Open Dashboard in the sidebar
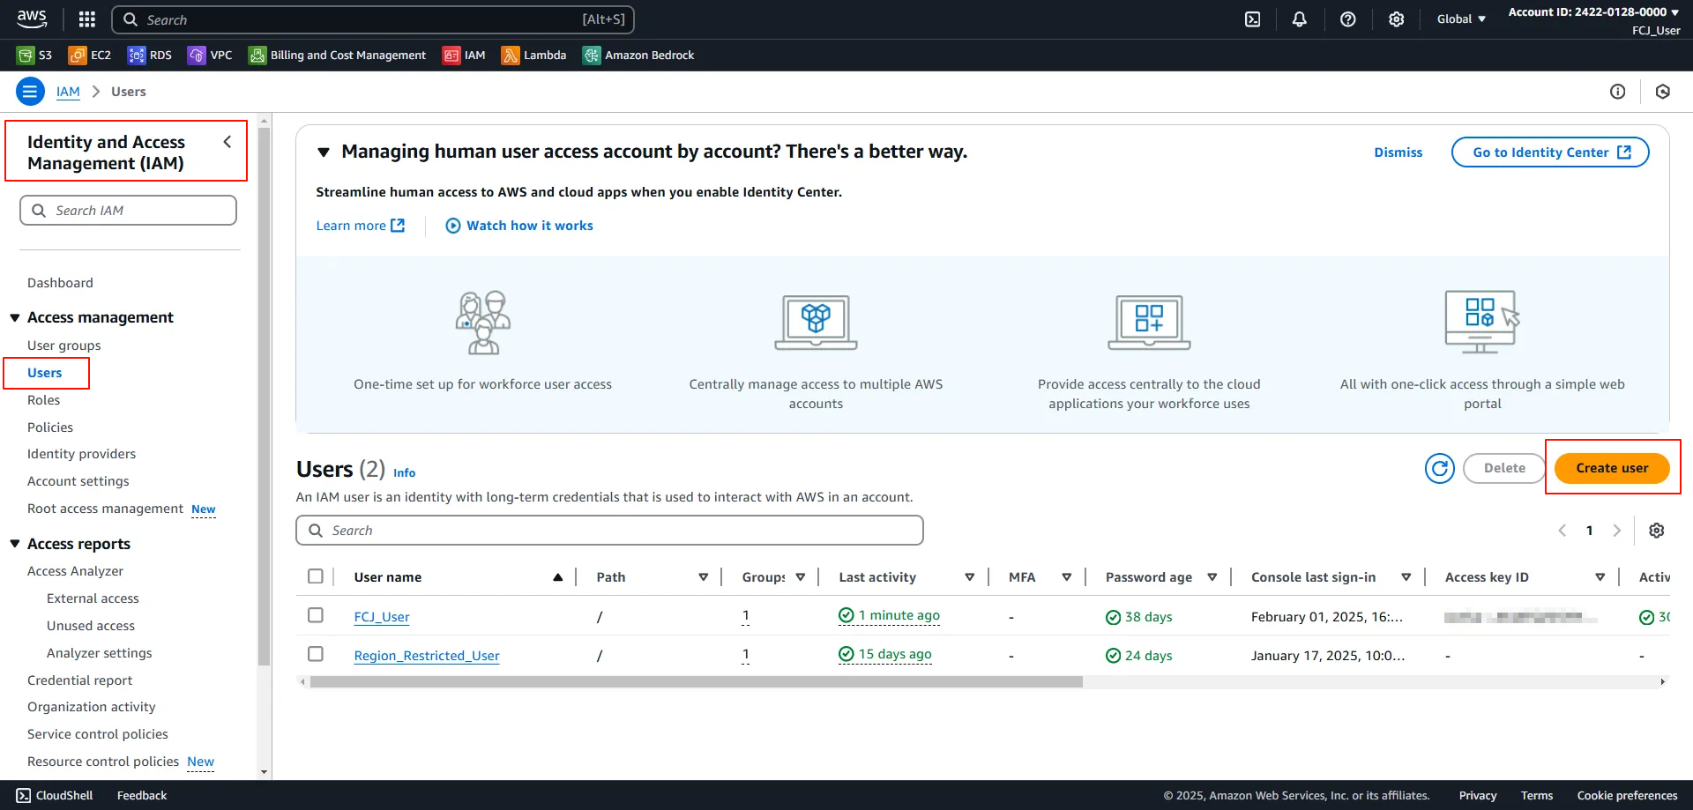Image resolution: width=1693 pixels, height=810 pixels. point(60,283)
